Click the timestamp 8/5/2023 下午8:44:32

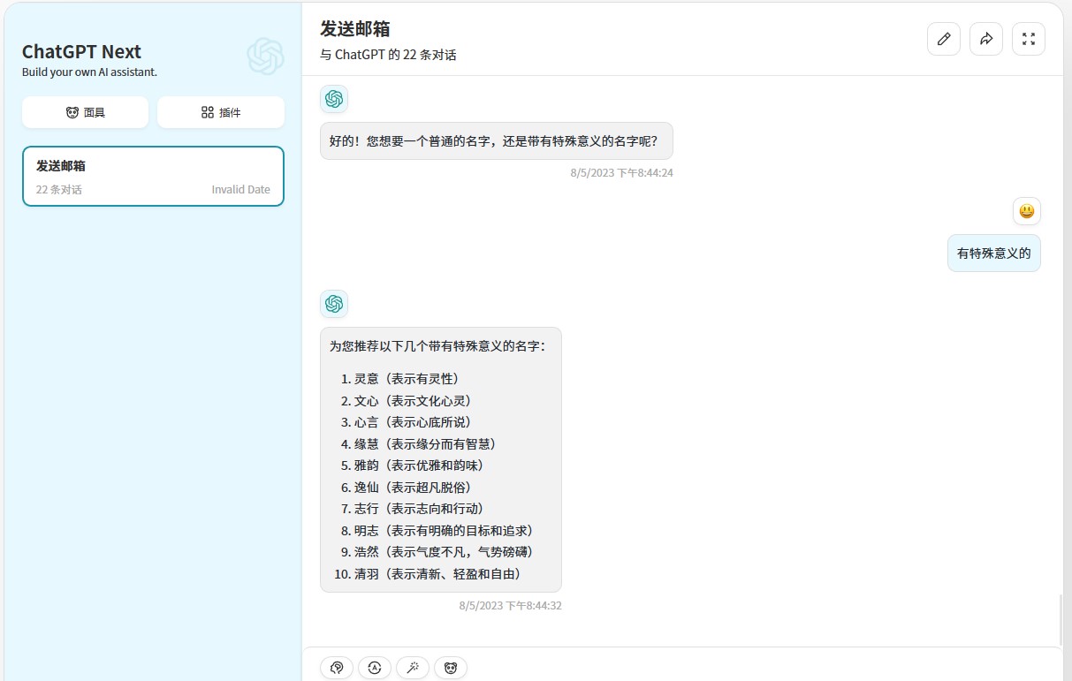click(x=509, y=605)
